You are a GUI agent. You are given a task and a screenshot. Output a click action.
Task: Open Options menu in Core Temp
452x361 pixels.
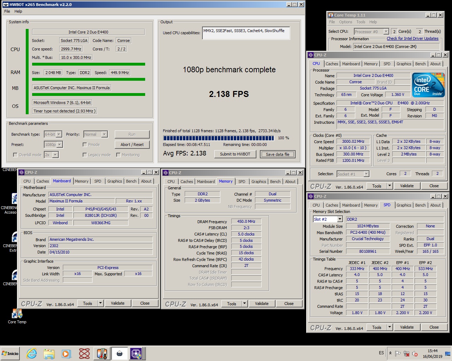[346, 22]
